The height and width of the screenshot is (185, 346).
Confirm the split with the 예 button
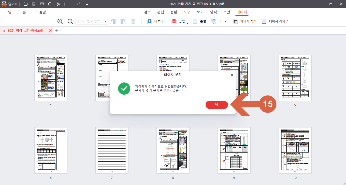217,105
